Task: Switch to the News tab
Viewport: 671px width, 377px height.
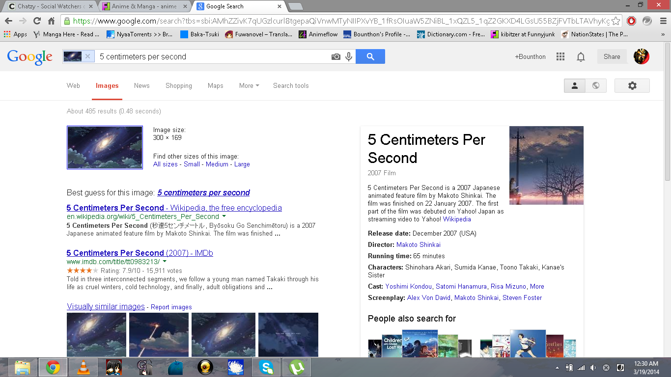Action: click(x=141, y=86)
